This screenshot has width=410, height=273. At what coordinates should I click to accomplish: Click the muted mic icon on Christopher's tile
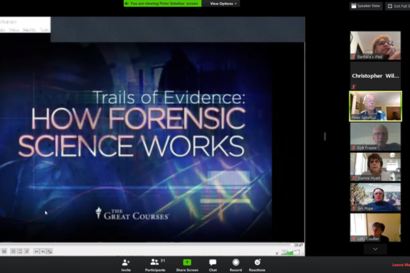pyautogui.click(x=354, y=87)
